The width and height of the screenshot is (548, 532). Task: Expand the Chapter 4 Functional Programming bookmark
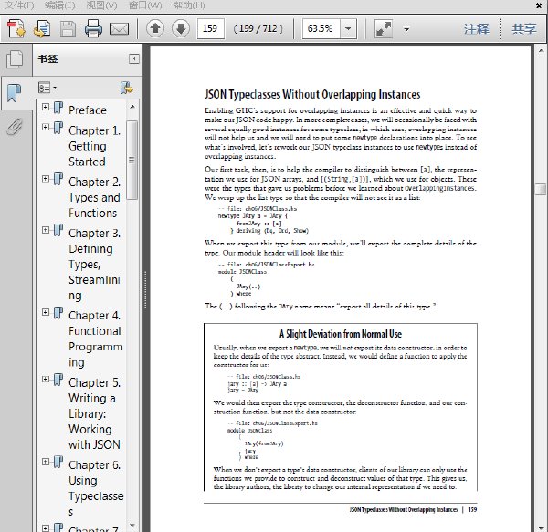46,312
